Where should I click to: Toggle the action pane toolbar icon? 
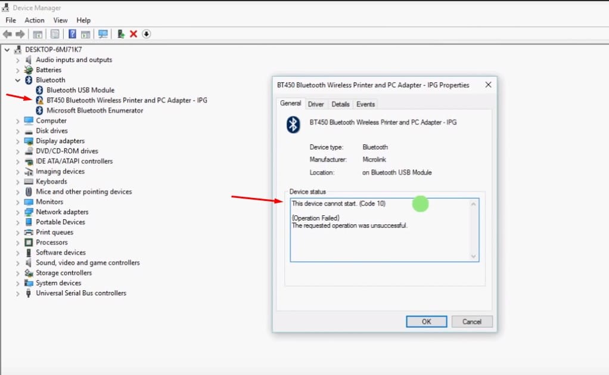pos(85,34)
